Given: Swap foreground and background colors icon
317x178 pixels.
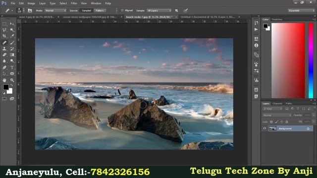Looking at the screenshot, I should tap(11, 86).
